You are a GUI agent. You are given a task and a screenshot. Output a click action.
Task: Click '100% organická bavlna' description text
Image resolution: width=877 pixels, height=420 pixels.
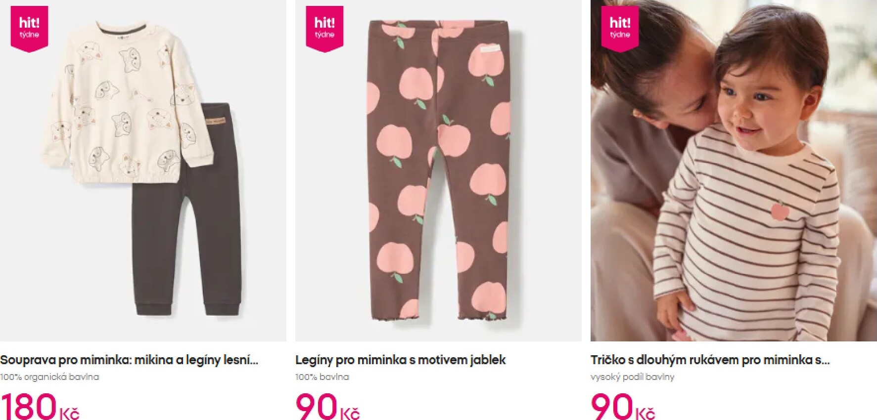click(x=49, y=377)
